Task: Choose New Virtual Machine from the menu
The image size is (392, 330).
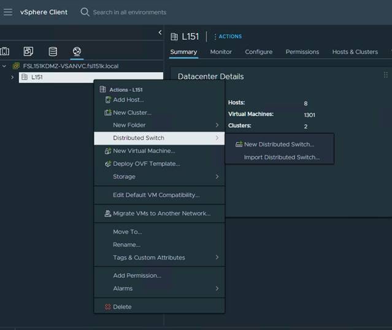Action: [159, 151]
